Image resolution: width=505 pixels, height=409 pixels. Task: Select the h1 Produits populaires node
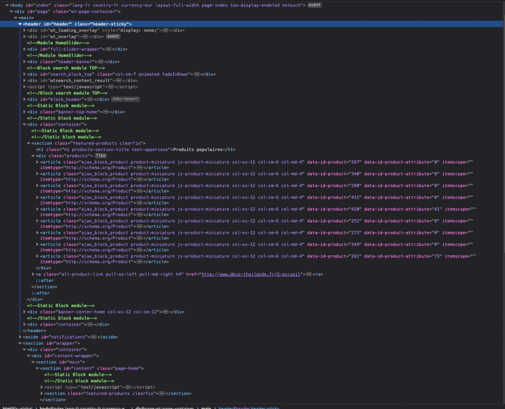coord(135,149)
